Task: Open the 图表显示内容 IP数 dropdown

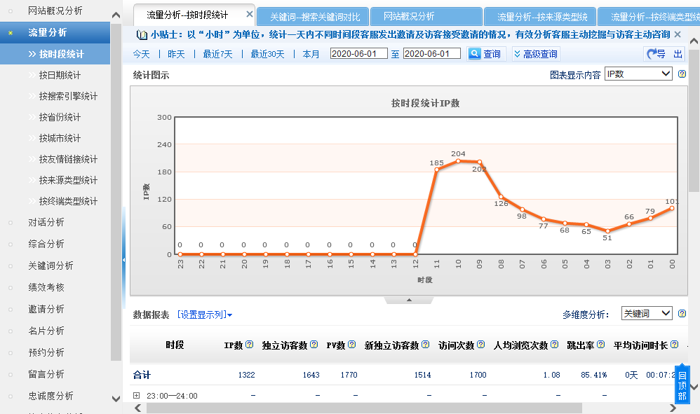Action: pos(638,74)
